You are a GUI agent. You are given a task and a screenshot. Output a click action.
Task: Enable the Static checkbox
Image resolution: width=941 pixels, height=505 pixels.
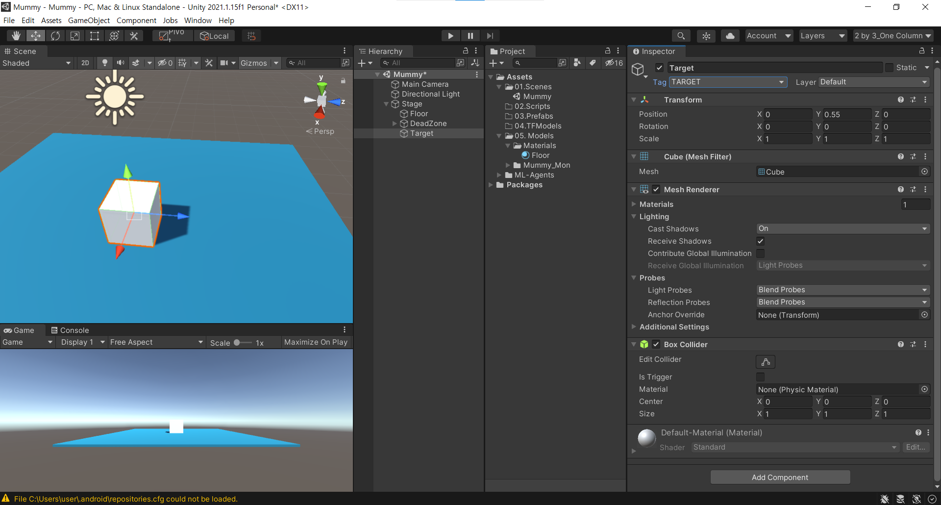coord(889,68)
